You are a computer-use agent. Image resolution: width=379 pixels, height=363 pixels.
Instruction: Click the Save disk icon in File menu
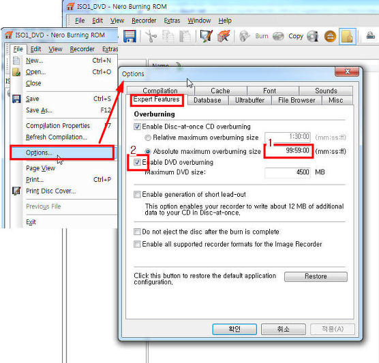pyautogui.click(x=16, y=99)
